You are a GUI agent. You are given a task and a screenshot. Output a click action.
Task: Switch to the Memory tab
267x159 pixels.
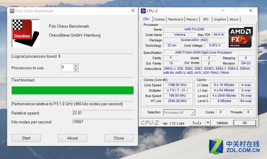(x=192, y=19)
